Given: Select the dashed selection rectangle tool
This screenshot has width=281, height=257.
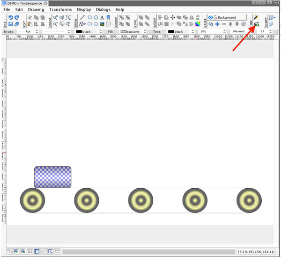Looking at the screenshot, I should pos(108,24).
